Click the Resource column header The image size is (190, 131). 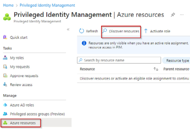tap(87, 69)
